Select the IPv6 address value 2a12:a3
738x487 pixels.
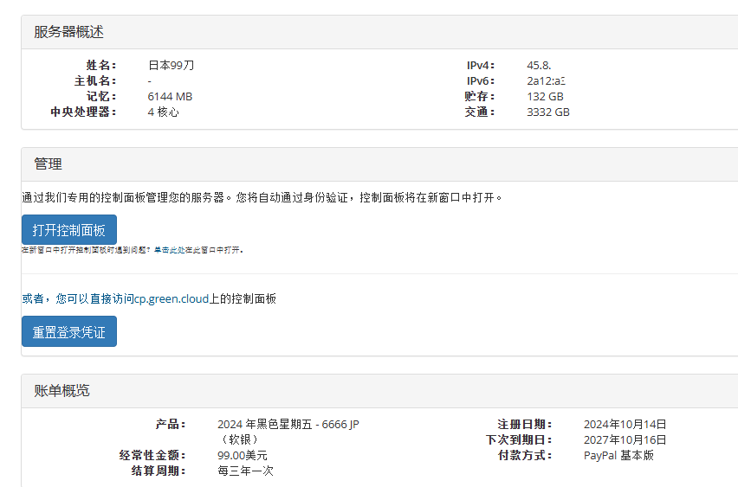tap(546, 80)
